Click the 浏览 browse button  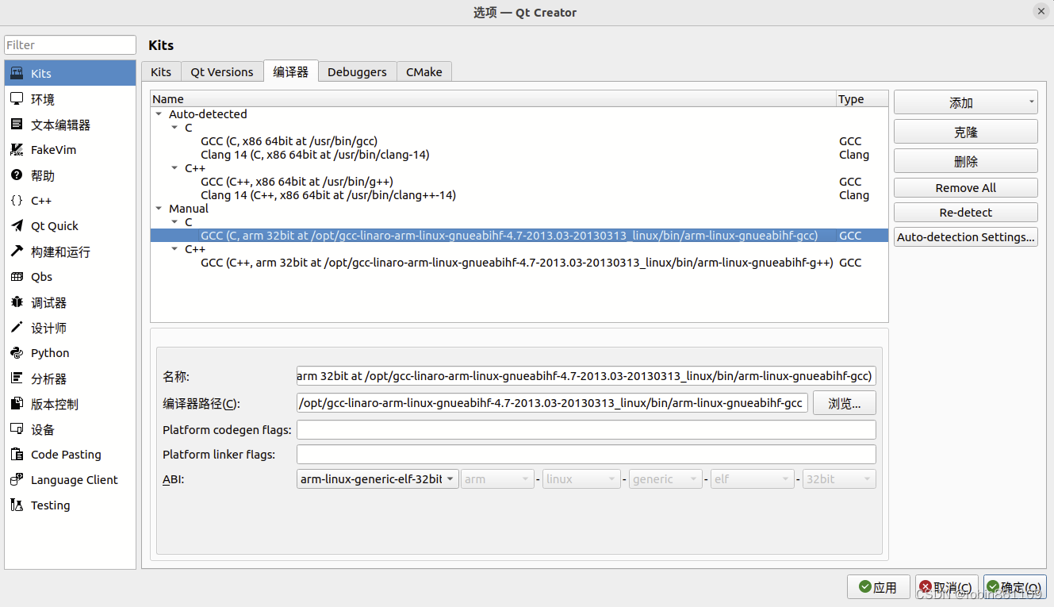(844, 403)
